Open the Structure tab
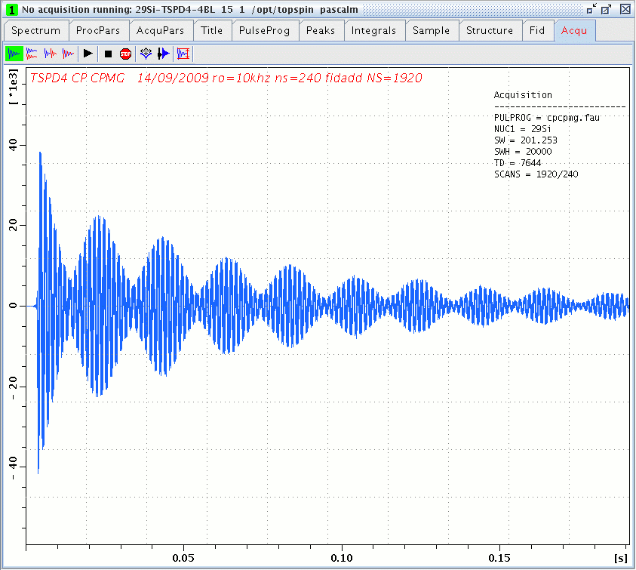Screen dimensions: 636x570 click(x=489, y=31)
